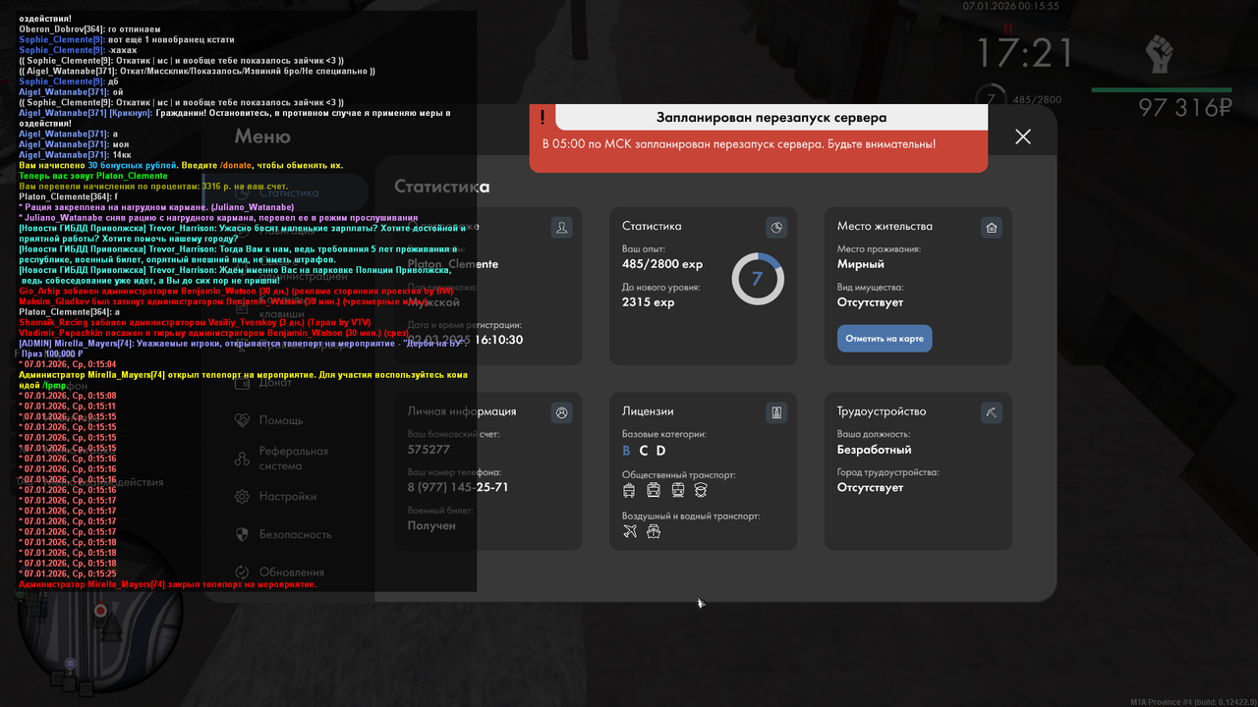Click the shield icon beside Безопасность

[x=242, y=534]
